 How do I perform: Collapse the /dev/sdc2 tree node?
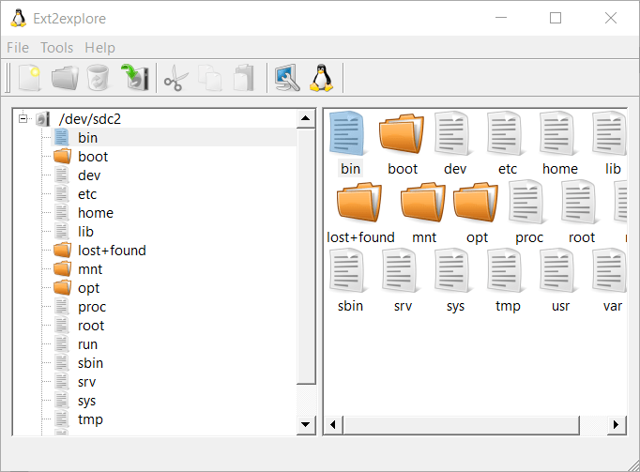[x=23, y=118]
